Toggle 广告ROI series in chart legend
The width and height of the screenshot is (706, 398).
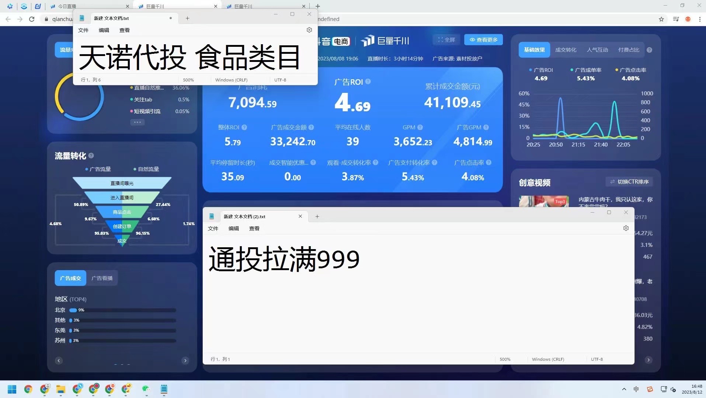[541, 70]
